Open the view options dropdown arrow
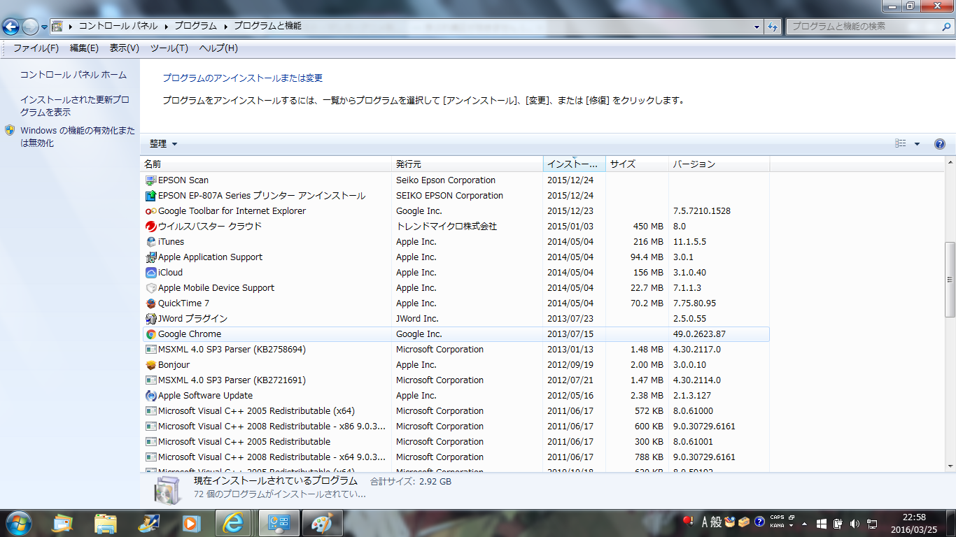The height and width of the screenshot is (537, 956). (x=917, y=144)
